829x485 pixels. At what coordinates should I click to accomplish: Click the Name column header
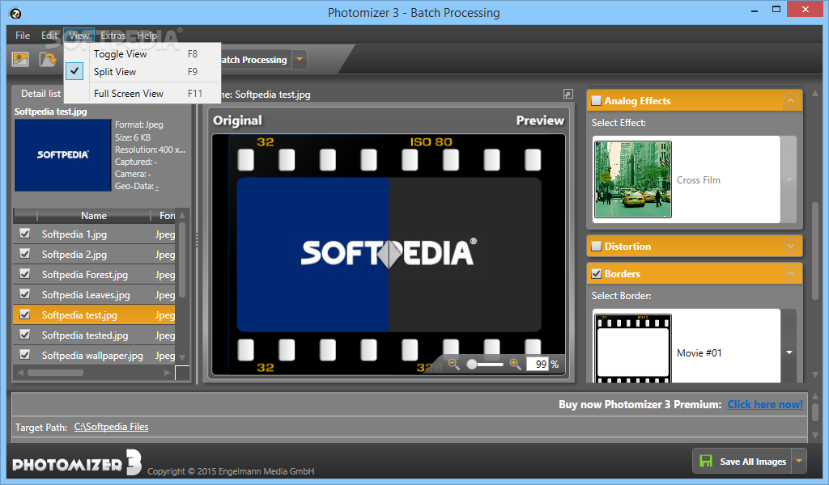[x=94, y=215]
